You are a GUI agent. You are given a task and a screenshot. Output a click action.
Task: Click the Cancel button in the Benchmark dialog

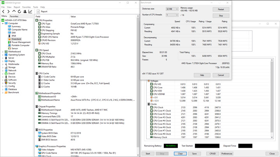(221, 75)
